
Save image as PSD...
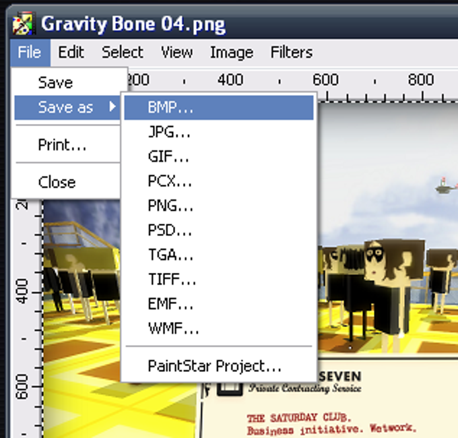pyautogui.click(x=219, y=230)
